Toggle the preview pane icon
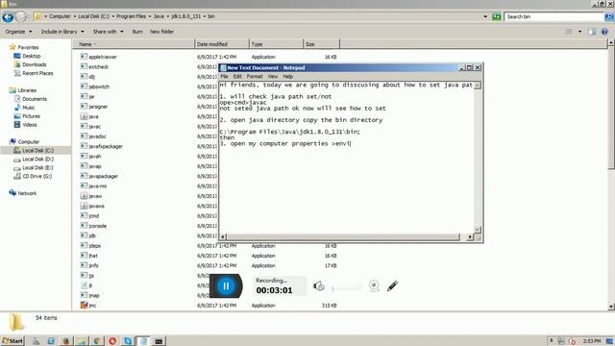Image resolution: width=615 pixels, height=346 pixels. [x=592, y=32]
